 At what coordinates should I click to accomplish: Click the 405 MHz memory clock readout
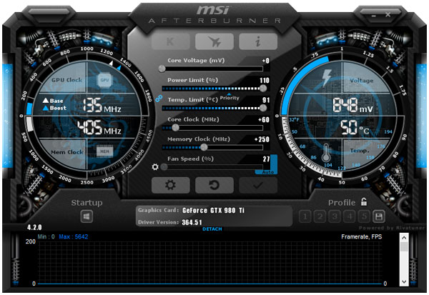coord(99,128)
